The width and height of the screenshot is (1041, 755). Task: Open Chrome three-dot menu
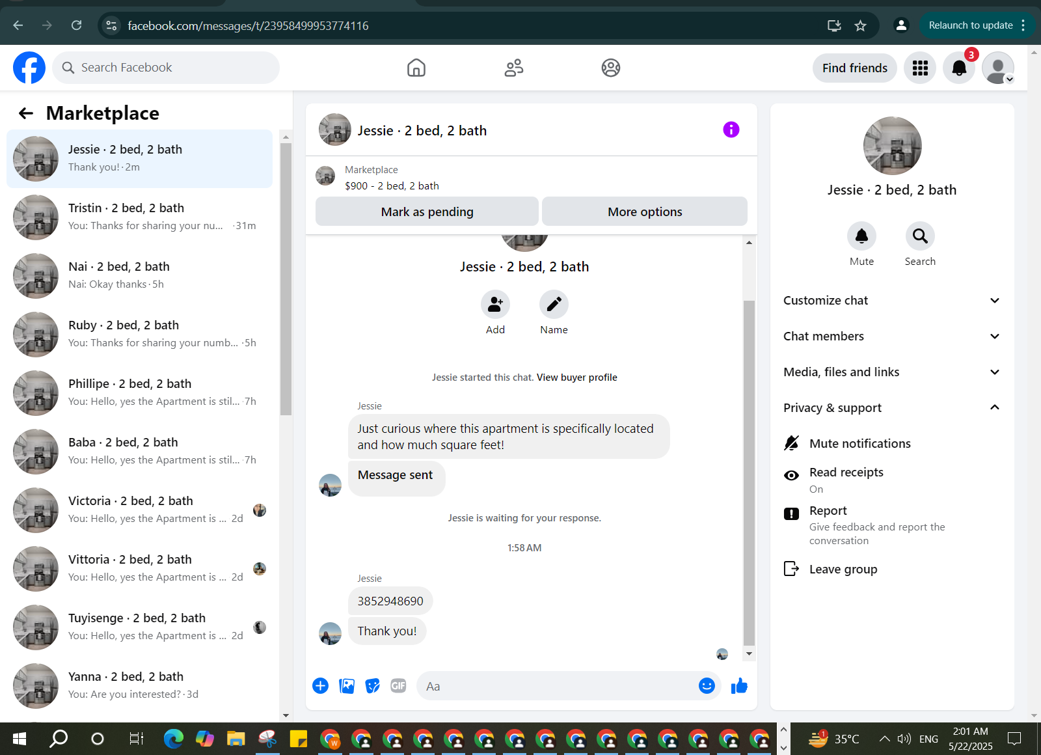point(1023,25)
